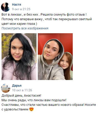The width and height of the screenshot is (111, 114).
Task: Open Настя's profile avatar picture
Action: click(x=6, y=7)
